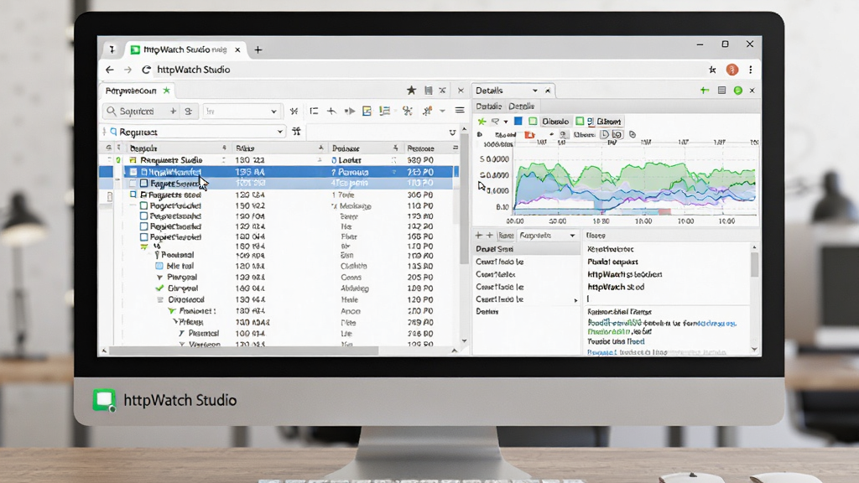Click the browser forward arrow
Viewport: 859px width, 483px height.
128,70
